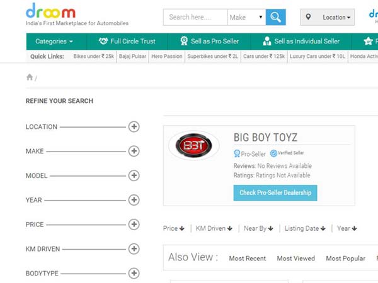Image resolution: width=378 pixels, height=283 pixels.
Task: Click the Big Boy Toyz logo thumbnail
Action: [x=194, y=146]
